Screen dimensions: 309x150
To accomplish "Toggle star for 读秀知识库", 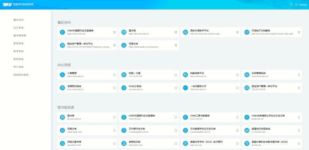I will pos(176,143).
